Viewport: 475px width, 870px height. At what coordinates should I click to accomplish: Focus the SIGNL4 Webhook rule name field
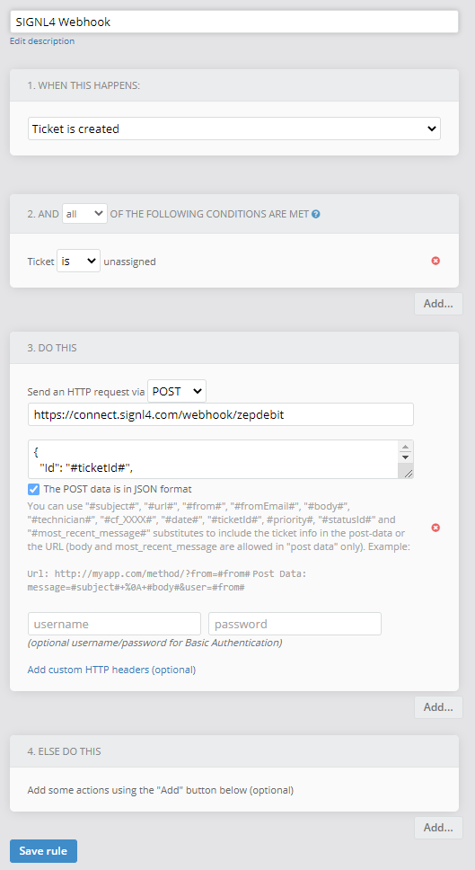[x=233, y=22]
